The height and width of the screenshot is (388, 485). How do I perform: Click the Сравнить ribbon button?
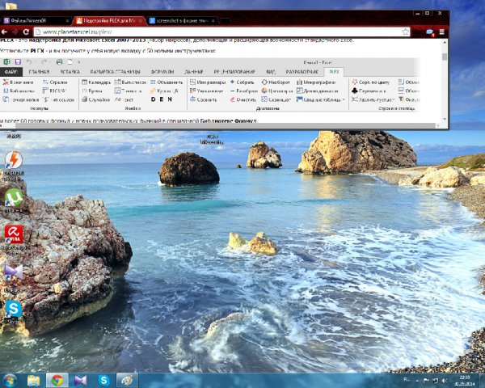(204, 99)
